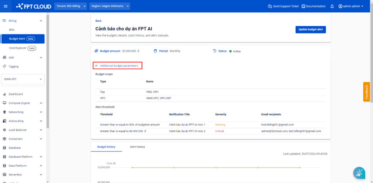Select the Budget history tab
The width and height of the screenshot is (373, 183).
click(x=106, y=147)
